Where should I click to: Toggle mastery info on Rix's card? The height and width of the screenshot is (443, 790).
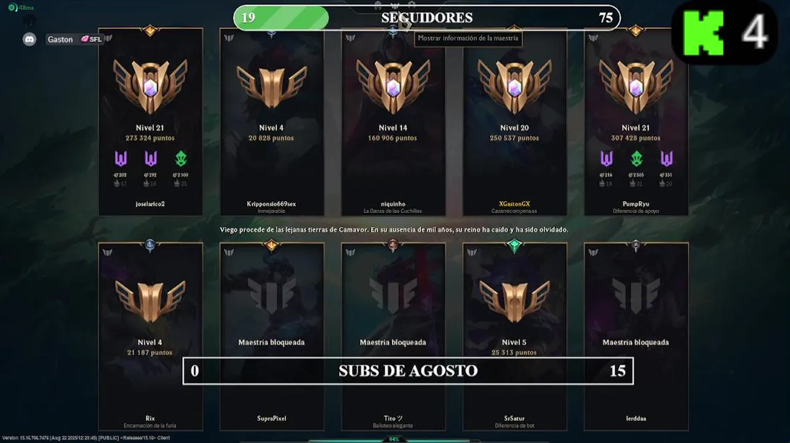point(108,252)
